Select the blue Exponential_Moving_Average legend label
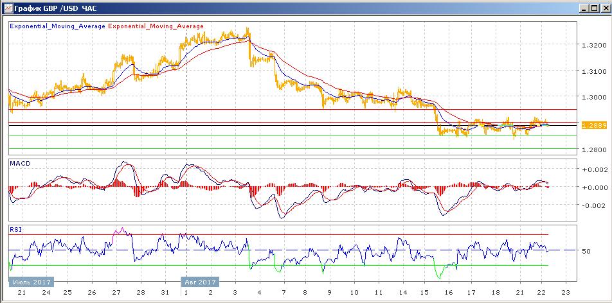This screenshot has height=303, width=612. coord(57,26)
